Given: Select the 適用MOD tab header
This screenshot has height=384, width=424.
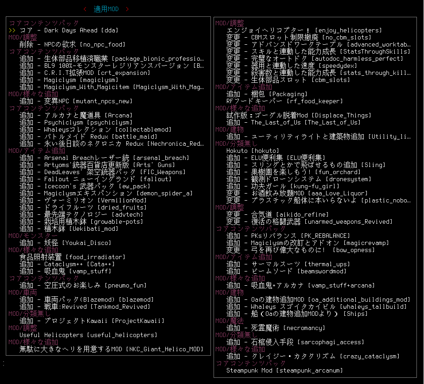Looking at the screenshot, I should tap(106, 9).
